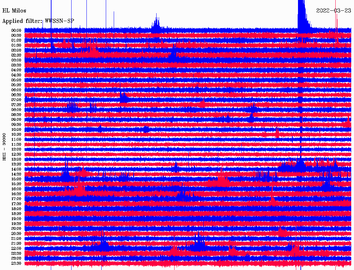Select the 20:00 time label
This screenshot has width=354, height=270.
coord(16,228)
